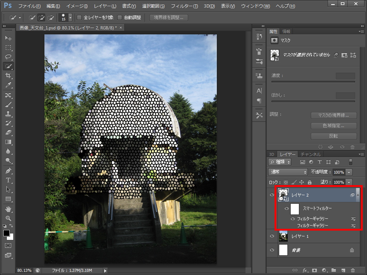This screenshot has height=275, width=367.
Task: Toggle Quick Mask mode
Action: click(x=8, y=246)
